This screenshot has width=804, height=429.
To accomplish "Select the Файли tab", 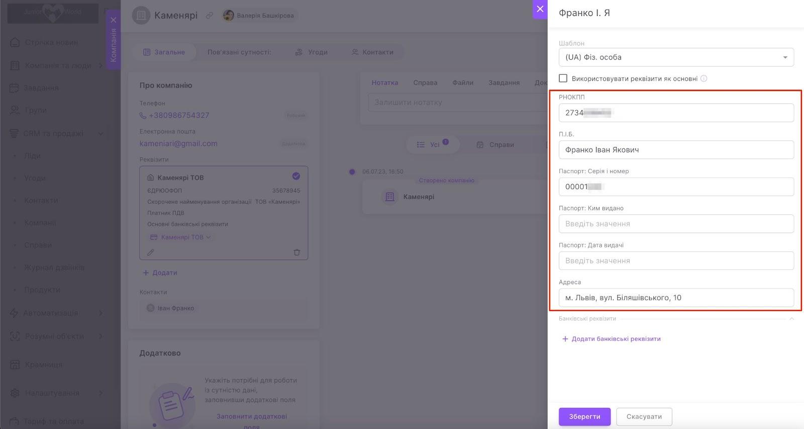I will (x=463, y=83).
